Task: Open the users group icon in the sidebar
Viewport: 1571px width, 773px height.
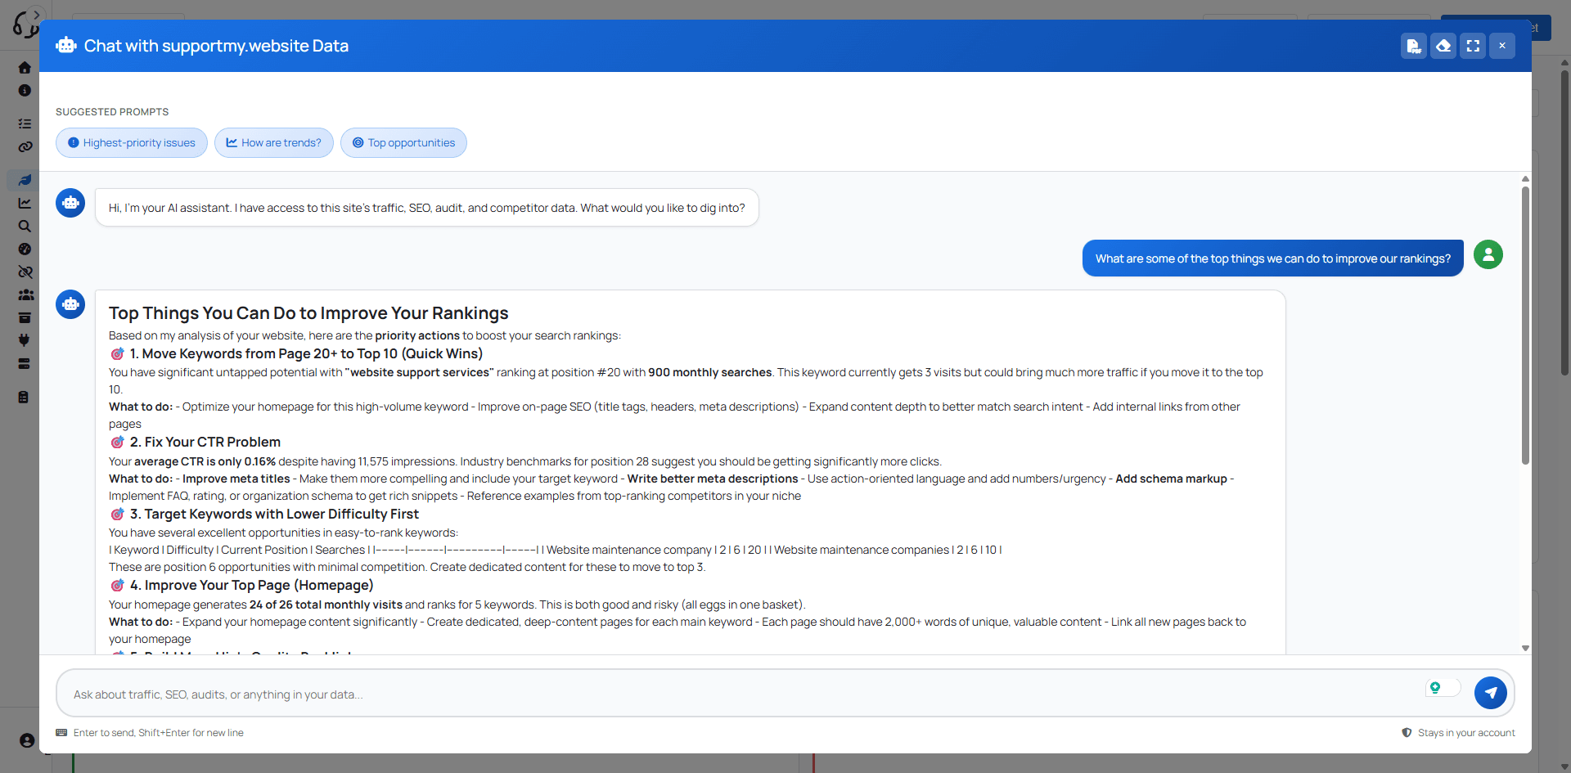Action: [x=25, y=294]
